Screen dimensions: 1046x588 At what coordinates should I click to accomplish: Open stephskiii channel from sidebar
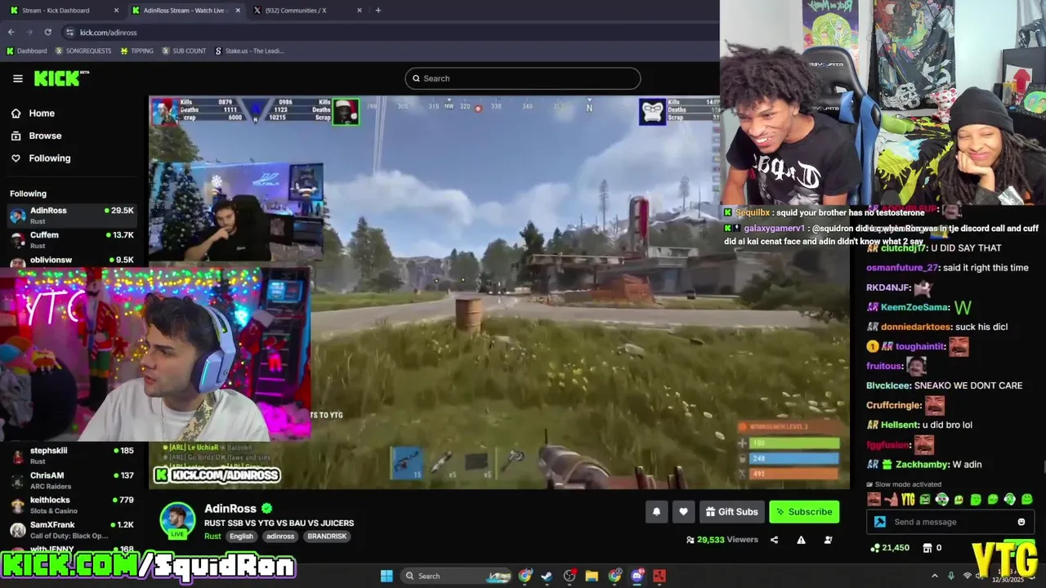point(72,456)
